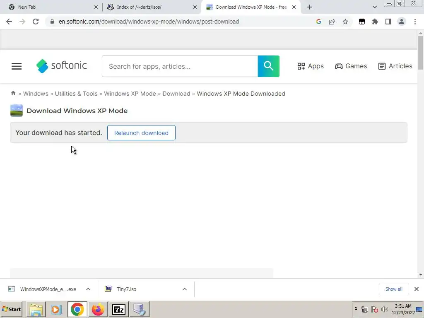Open Windows XP Mode breadcrumb link
Viewport: 424px width, 318px height.
(x=130, y=94)
